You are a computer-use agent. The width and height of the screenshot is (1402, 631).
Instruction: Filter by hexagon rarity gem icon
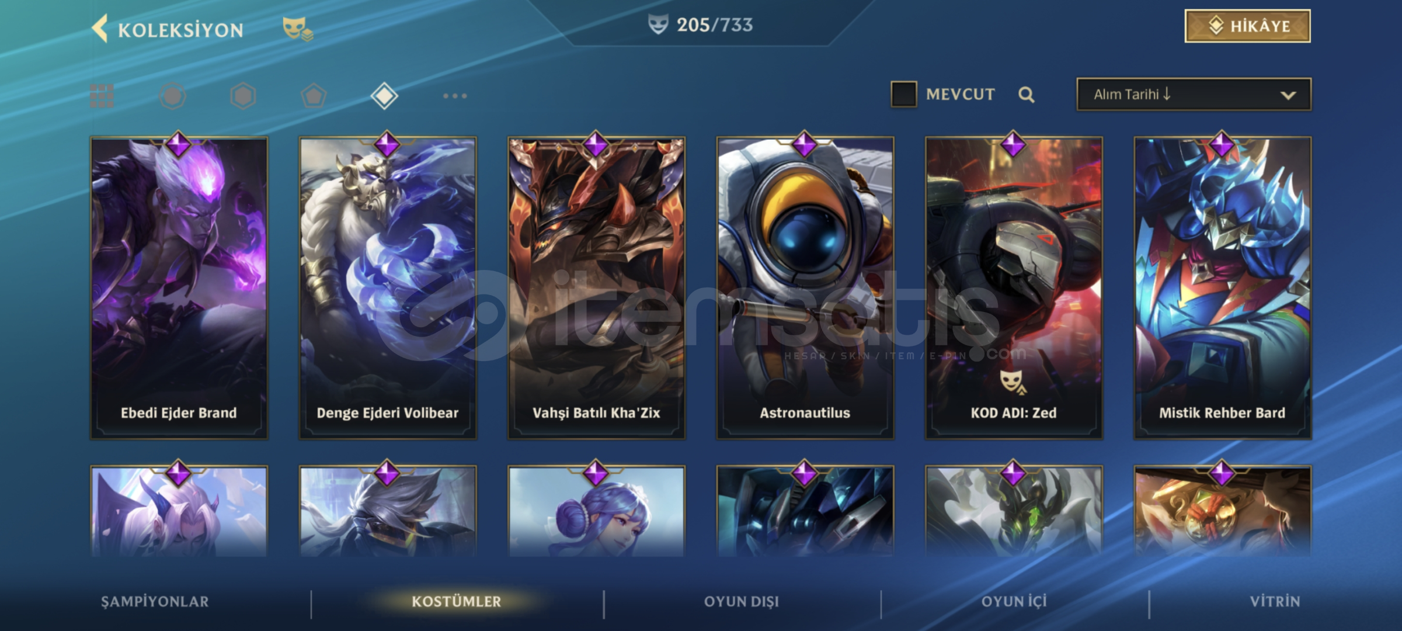243,96
